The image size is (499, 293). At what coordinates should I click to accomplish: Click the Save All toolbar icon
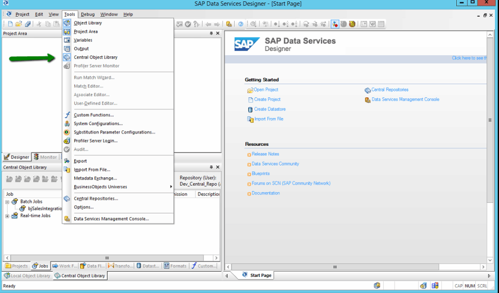click(x=27, y=24)
